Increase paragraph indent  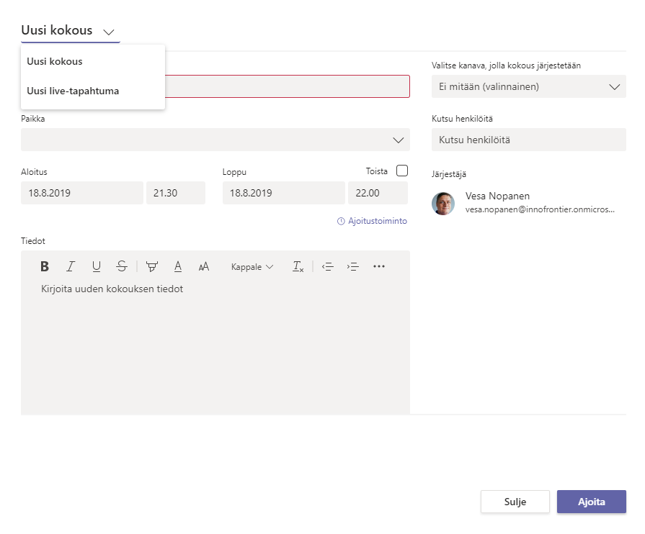(x=352, y=266)
